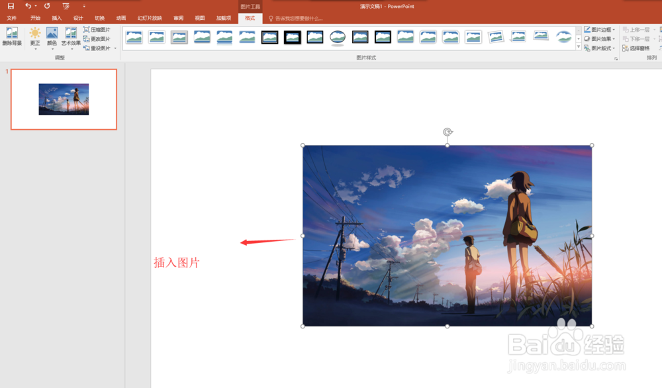The width and height of the screenshot is (662, 388).
Task: Apply the Beveled Oval Black picture style
Action: click(x=338, y=37)
